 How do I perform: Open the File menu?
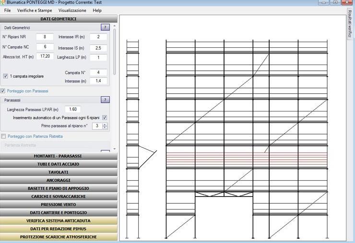(7, 10)
